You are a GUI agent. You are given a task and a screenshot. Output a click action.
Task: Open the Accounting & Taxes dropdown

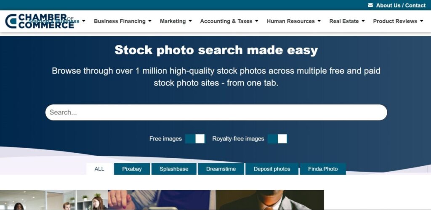(229, 21)
